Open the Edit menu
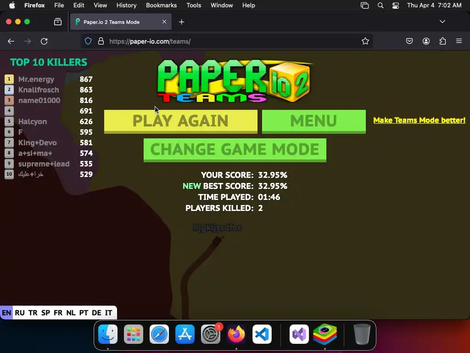This screenshot has height=353, width=470. [x=79, y=6]
